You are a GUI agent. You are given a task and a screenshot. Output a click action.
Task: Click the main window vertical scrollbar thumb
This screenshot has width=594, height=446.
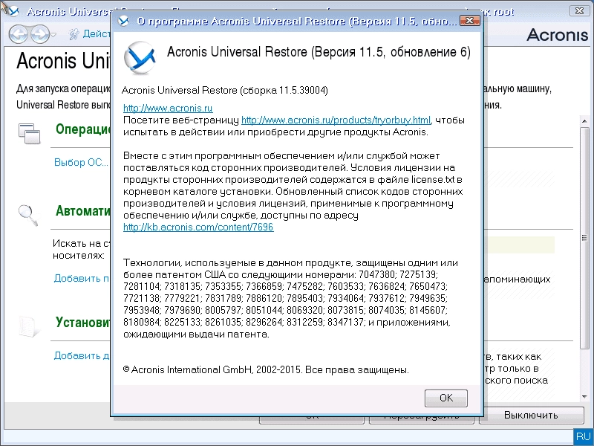click(584, 238)
